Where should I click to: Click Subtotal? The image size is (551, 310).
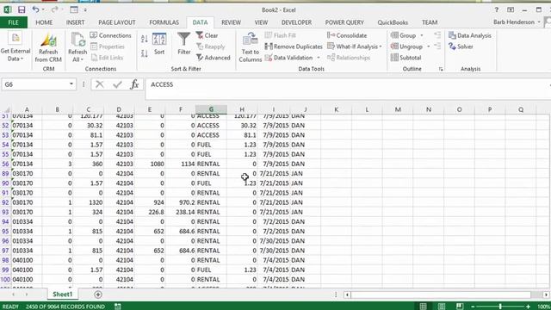click(406, 58)
